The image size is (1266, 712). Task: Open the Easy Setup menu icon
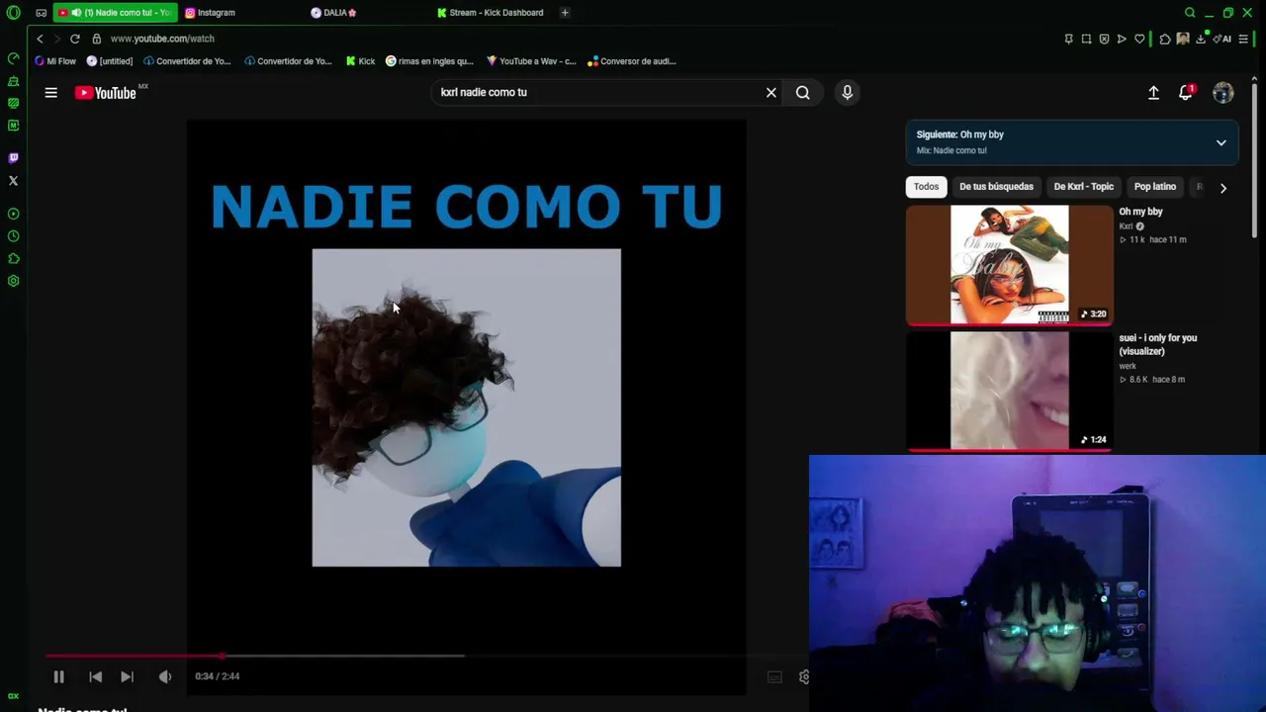point(1243,40)
